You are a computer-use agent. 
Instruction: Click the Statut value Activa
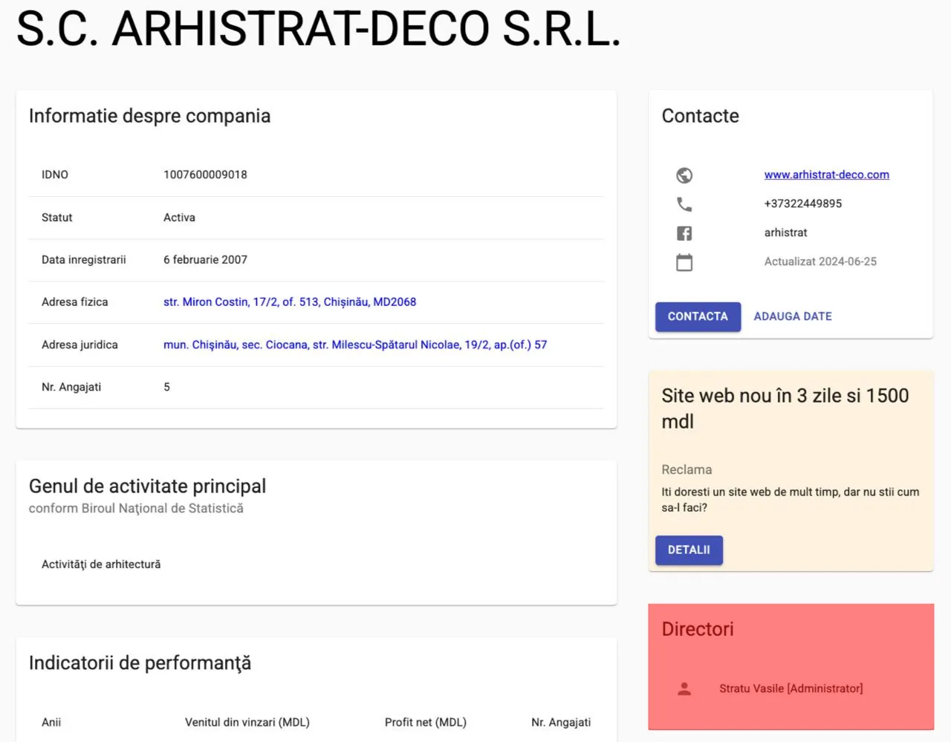pos(179,218)
